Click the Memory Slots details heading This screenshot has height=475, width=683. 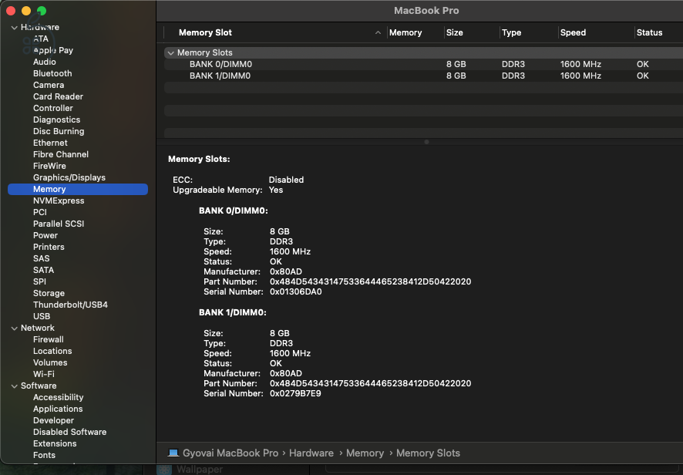pos(199,159)
